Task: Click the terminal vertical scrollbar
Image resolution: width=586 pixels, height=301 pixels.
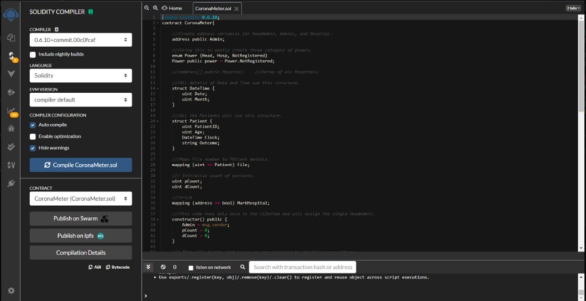Action: pyautogui.click(x=581, y=286)
